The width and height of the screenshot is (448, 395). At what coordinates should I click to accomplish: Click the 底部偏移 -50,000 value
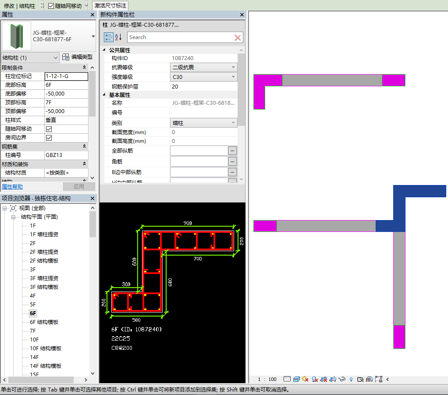tap(66, 94)
